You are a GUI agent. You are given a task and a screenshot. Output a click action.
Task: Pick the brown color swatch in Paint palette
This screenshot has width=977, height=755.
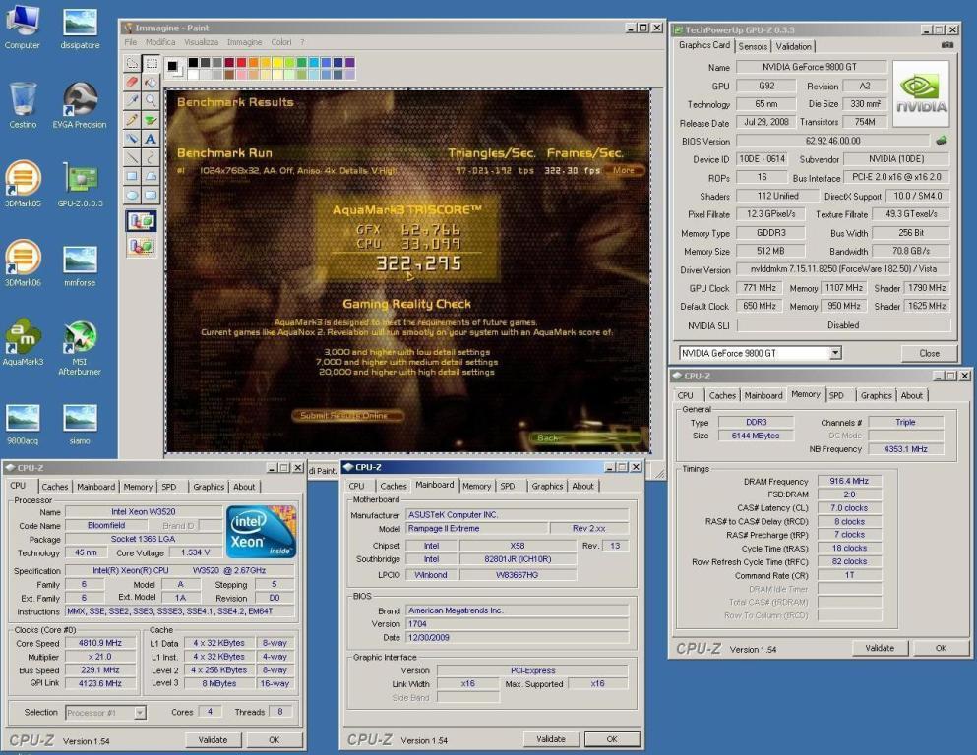click(x=229, y=74)
